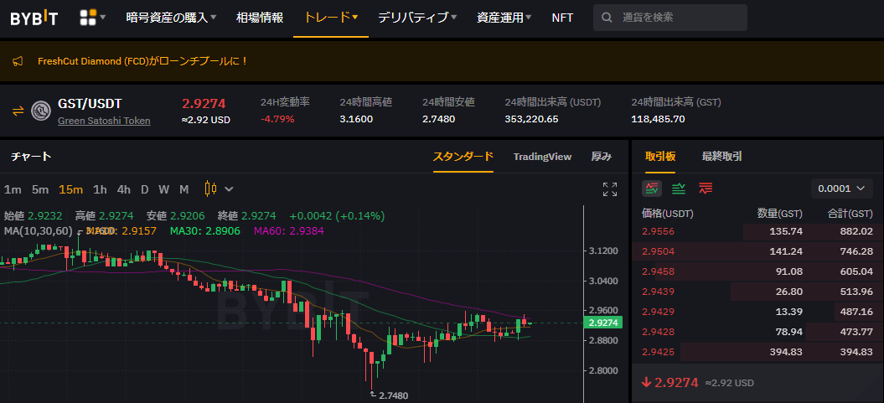Click the sell order at 2.9458
This screenshot has width=884, height=403.
tap(757, 271)
